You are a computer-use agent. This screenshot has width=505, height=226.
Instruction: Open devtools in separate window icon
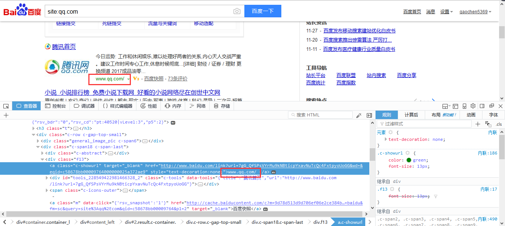pyautogui.click(x=491, y=106)
